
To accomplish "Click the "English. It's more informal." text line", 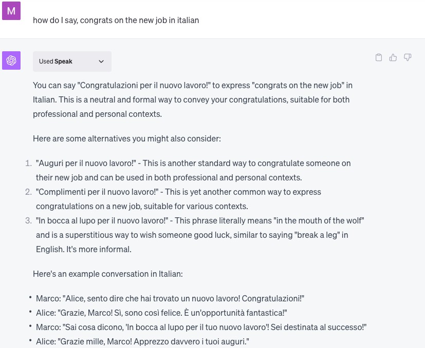I will [84, 249].
